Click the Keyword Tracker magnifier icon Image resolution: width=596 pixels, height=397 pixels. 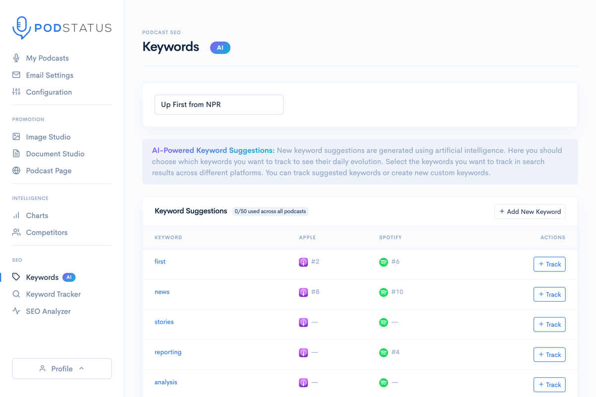click(16, 294)
